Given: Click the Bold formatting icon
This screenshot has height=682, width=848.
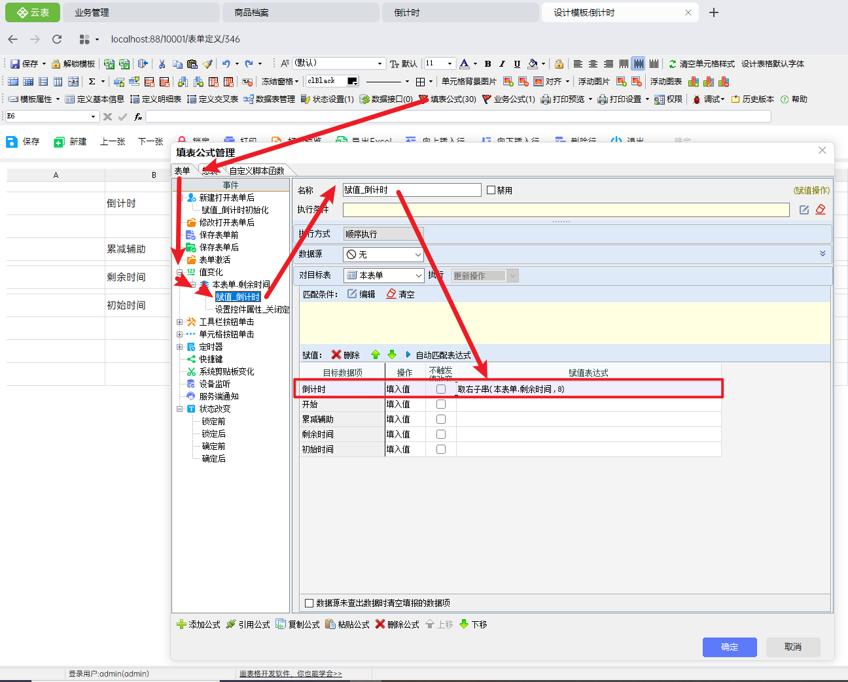Looking at the screenshot, I should [x=487, y=64].
